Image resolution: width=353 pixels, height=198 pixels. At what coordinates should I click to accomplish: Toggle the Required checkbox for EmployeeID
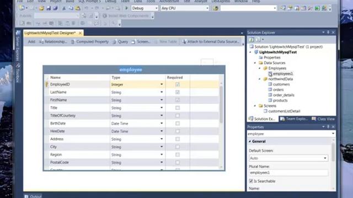[x=178, y=84]
